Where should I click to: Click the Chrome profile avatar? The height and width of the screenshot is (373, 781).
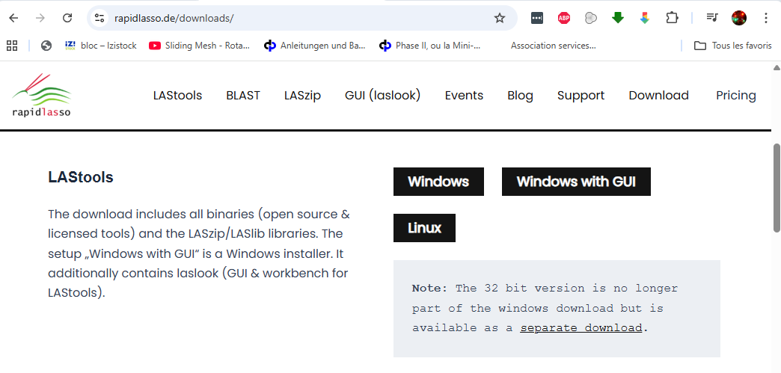[739, 18]
